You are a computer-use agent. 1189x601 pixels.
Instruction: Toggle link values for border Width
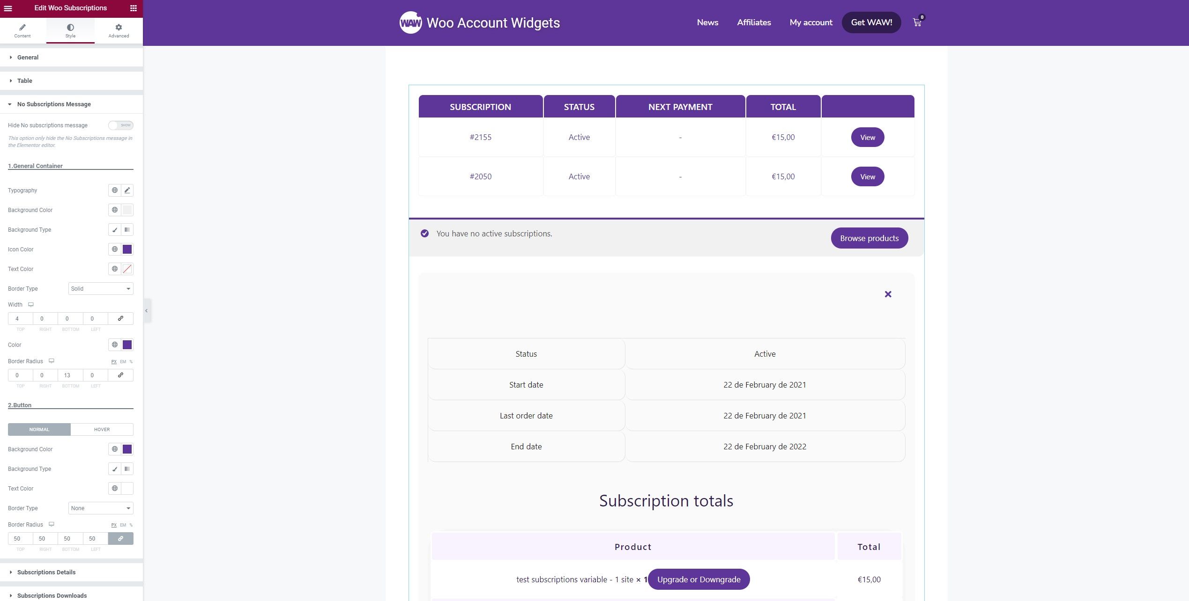(120, 319)
